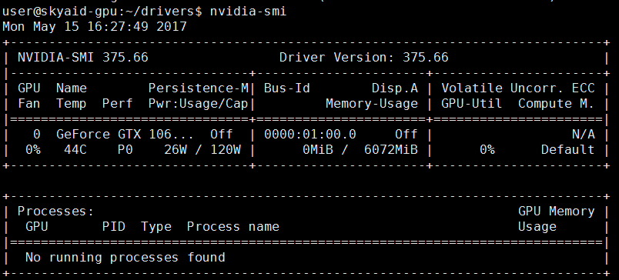Click the nvidia-smi command text
619x280 pixels.
point(248,11)
